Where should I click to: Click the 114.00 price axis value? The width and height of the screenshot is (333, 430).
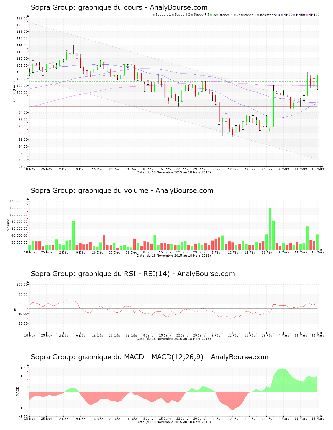tap(22, 45)
